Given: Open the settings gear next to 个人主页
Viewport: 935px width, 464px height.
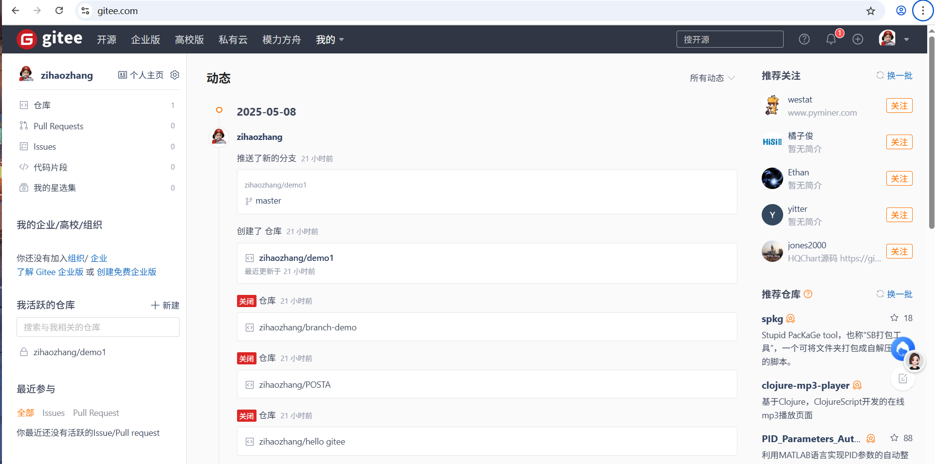Looking at the screenshot, I should (x=175, y=75).
